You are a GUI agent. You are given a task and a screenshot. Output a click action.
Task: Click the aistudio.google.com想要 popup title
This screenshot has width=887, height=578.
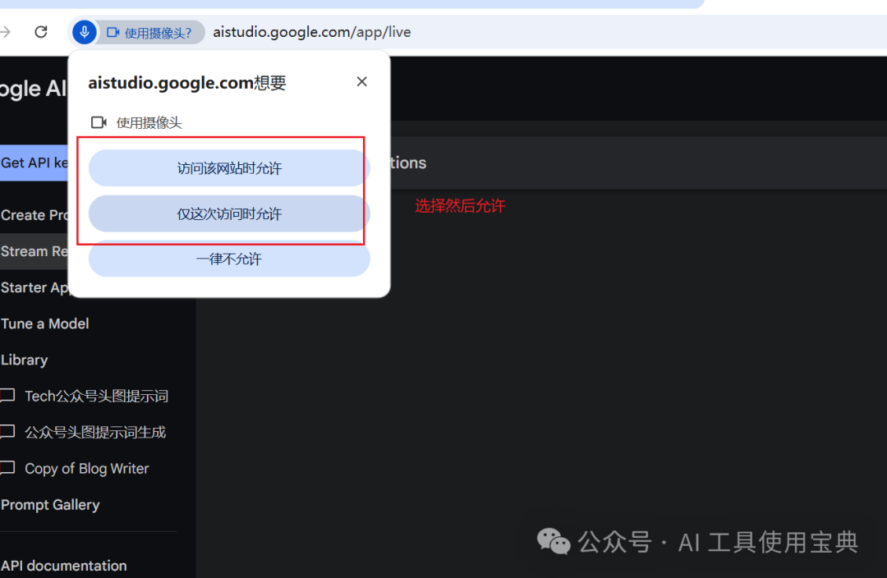click(186, 83)
